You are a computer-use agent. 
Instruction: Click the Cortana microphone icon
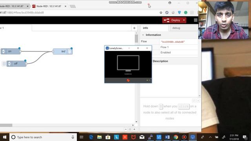coord(73,137)
